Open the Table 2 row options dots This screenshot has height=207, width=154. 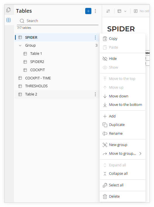coord(95,94)
